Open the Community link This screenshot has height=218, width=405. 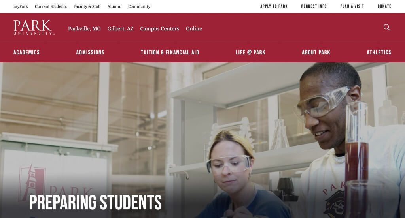[139, 6]
